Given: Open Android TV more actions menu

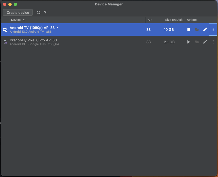Looking at the screenshot, I should pos(213,29).
